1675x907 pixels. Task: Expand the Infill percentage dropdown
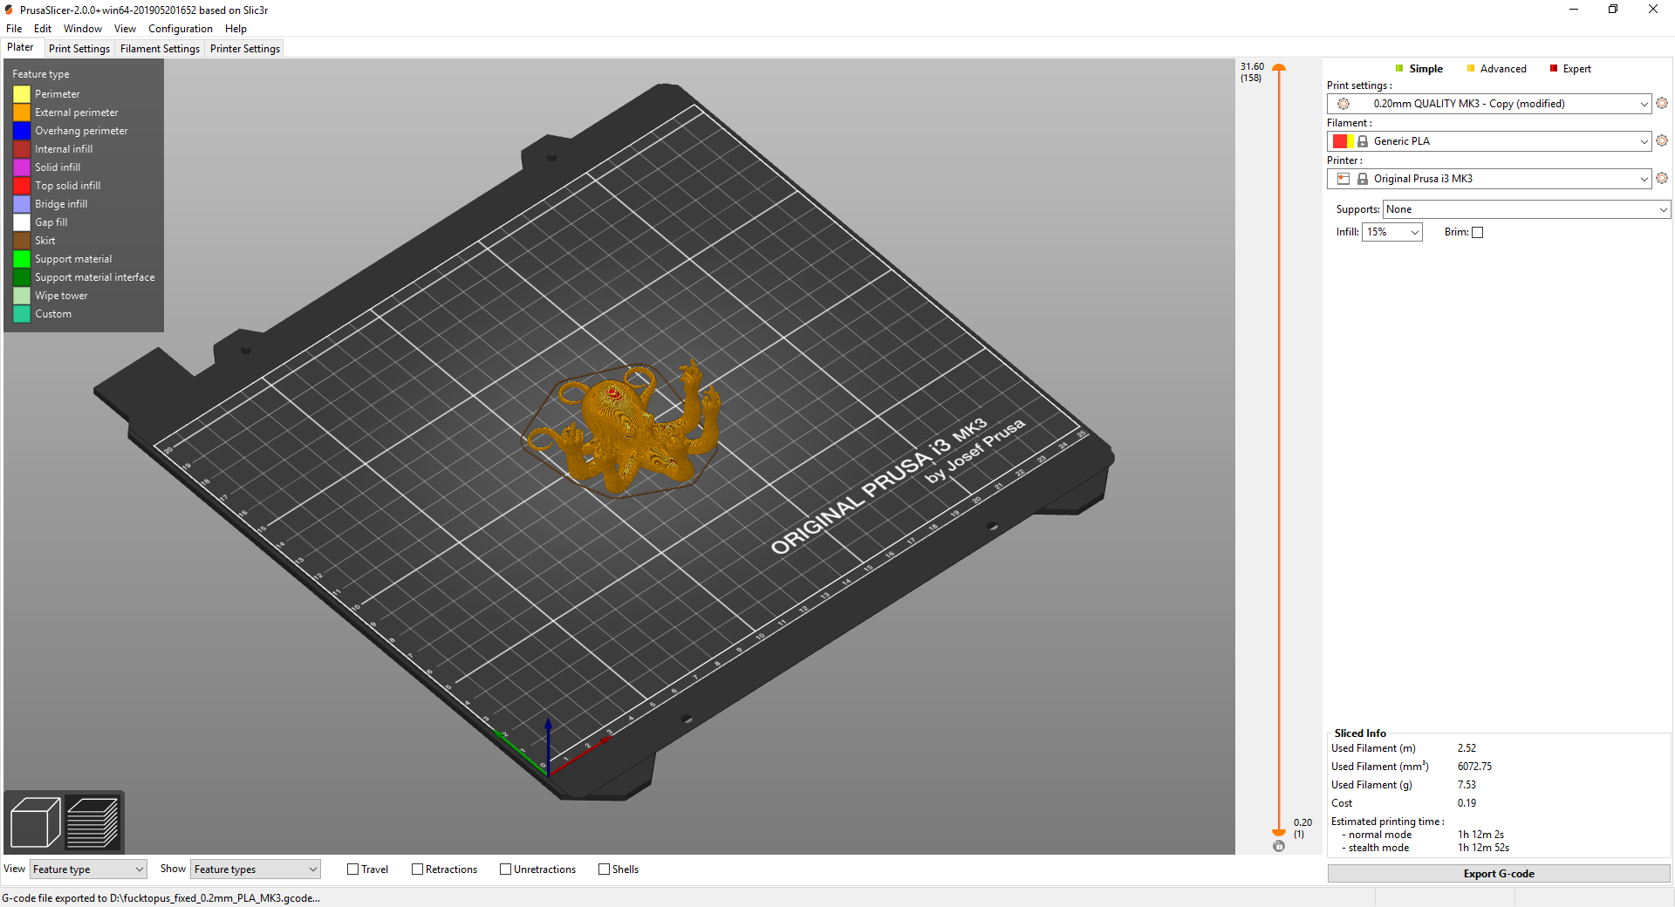point(1392,232)
